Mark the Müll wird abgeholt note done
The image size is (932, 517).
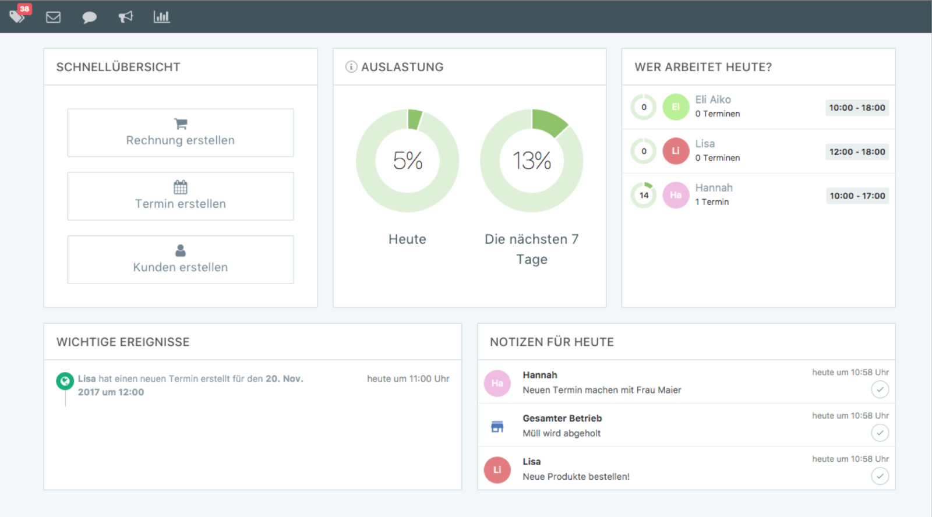point(880,433)
